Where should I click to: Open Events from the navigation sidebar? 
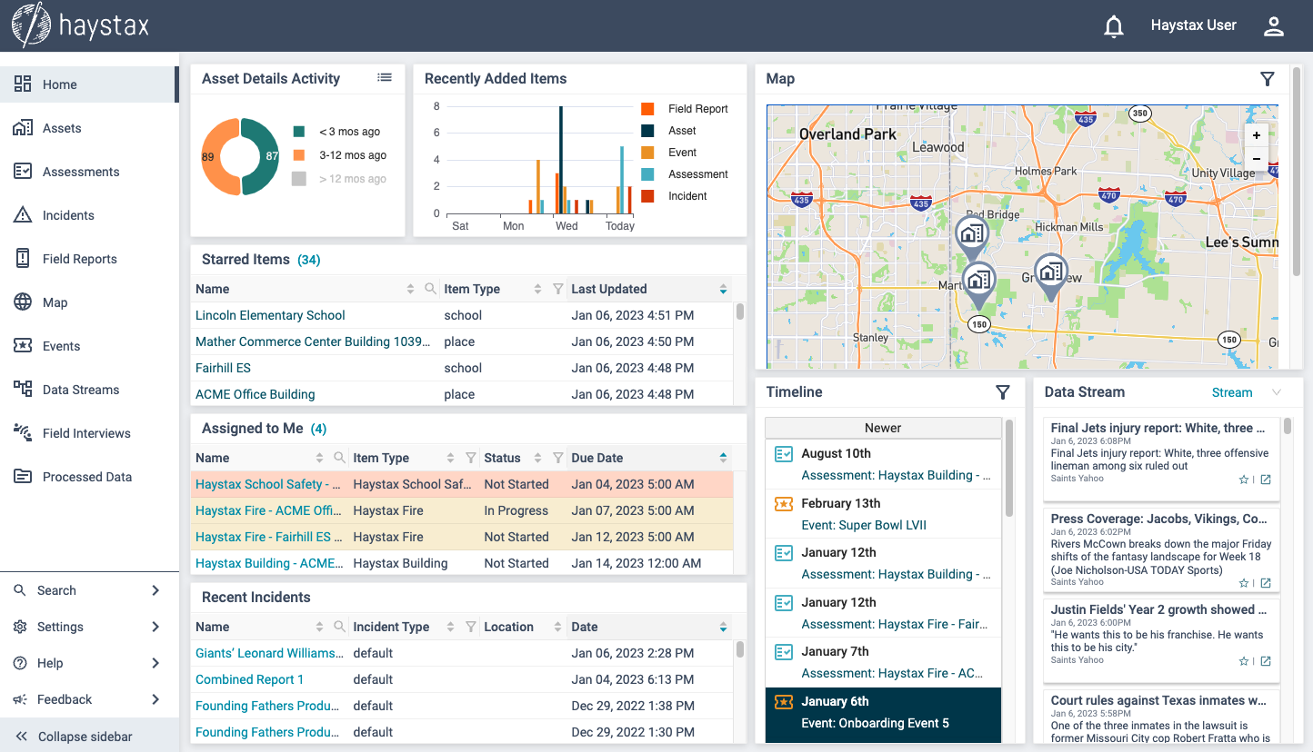tap(61, 346)
